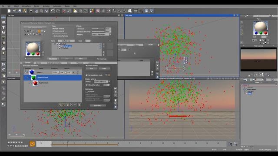Click the red sphere toolbar icon
Screen dimensions: 278x156
click(64, 11)
